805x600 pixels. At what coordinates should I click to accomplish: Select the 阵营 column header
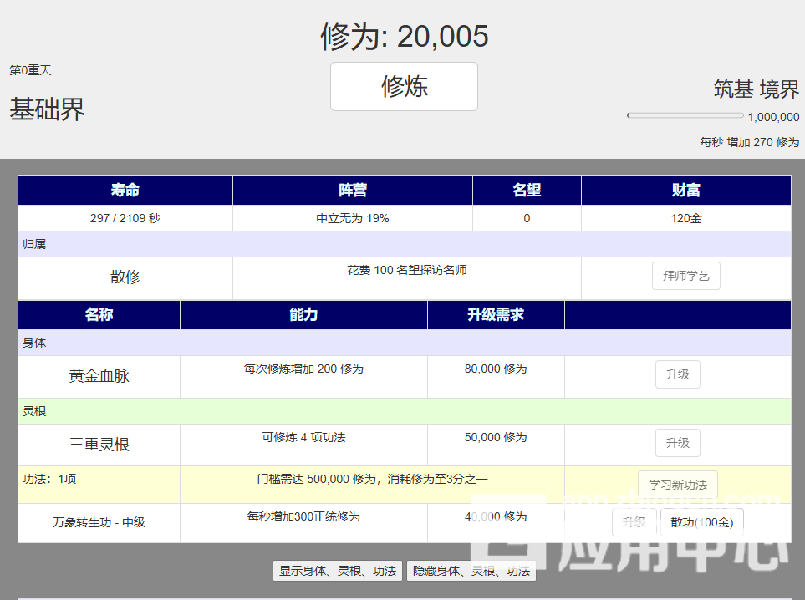pyautogui.click(x=352, y=191)
